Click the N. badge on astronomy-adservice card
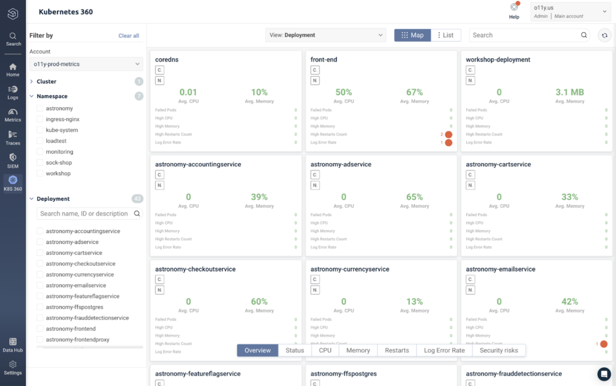The height and width of the screenshot is (386, 616). pyautogui.click(x=315, y=185)
